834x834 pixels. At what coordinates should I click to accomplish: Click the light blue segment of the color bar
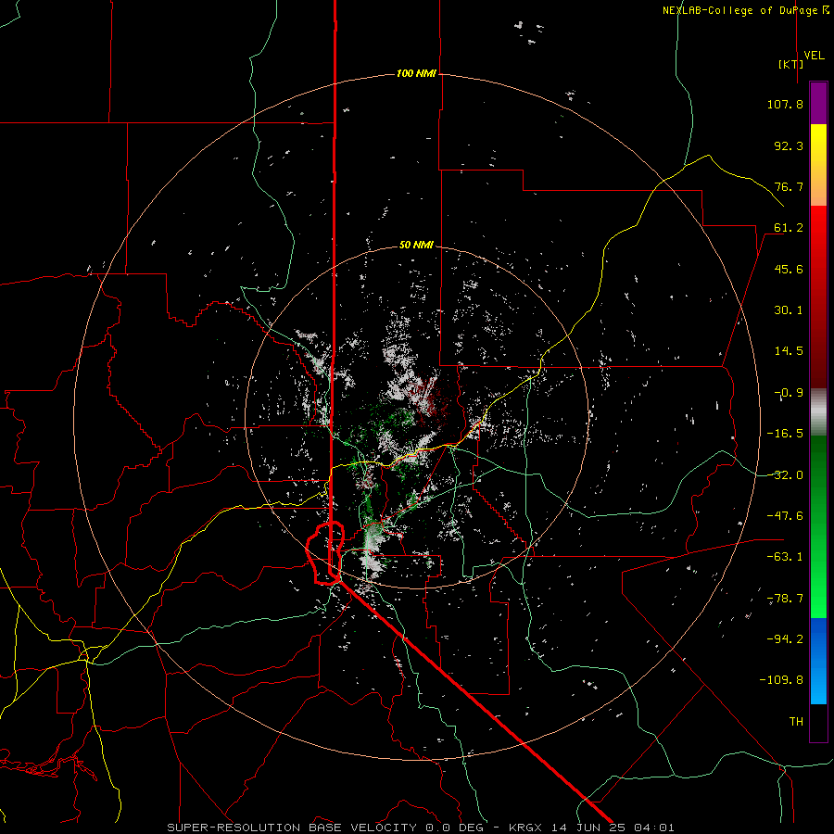click(818, 661)
